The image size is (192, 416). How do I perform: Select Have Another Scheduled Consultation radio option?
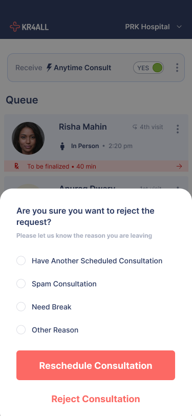tap(21, 261)
